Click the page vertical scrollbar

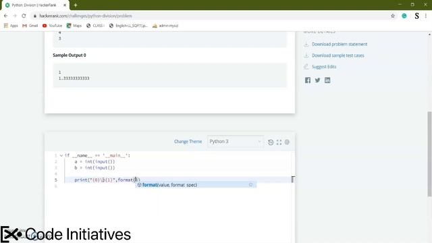coord(429,154)
